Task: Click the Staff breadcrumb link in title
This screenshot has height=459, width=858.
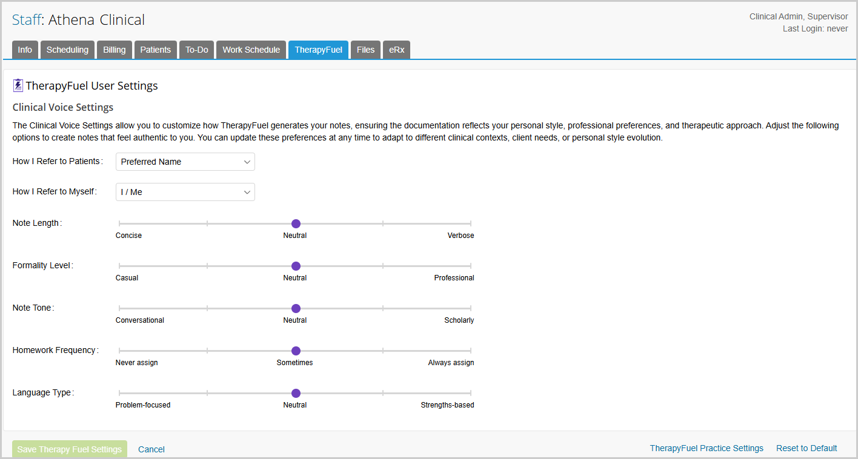Action: (x=27, y=20)
